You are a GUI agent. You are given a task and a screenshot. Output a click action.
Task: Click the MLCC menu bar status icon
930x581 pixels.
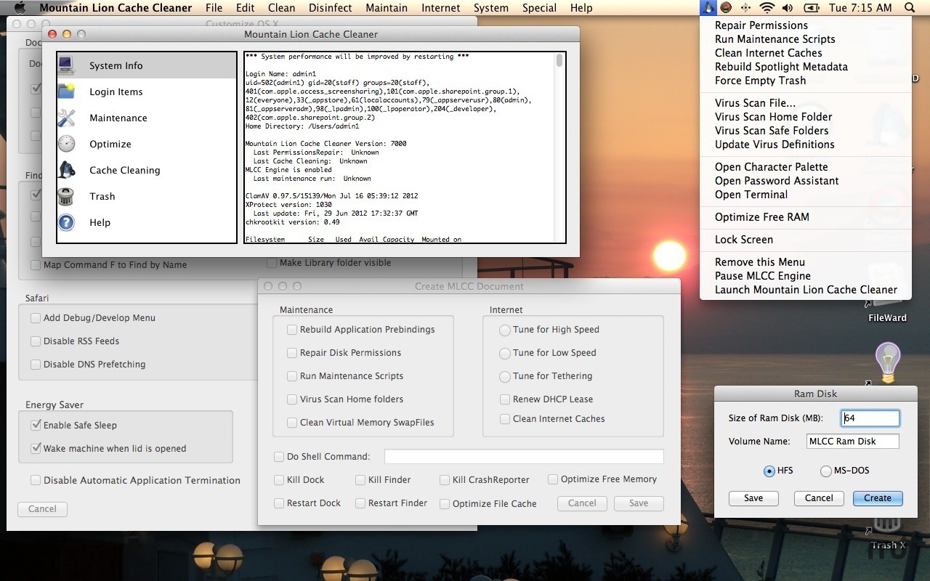pos(708,8)
